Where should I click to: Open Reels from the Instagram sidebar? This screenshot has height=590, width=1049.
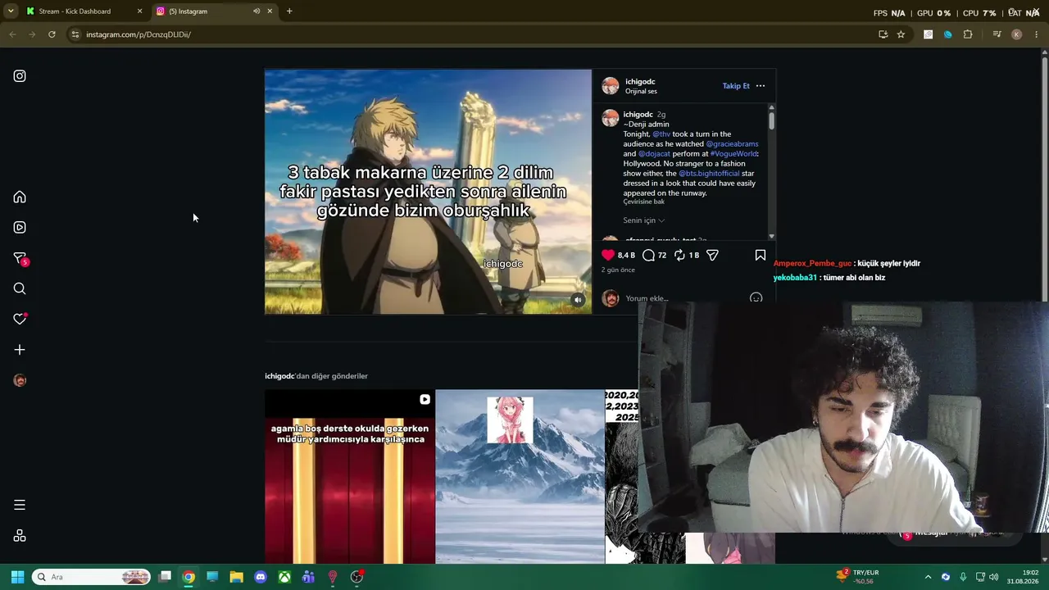pos(20,227)
